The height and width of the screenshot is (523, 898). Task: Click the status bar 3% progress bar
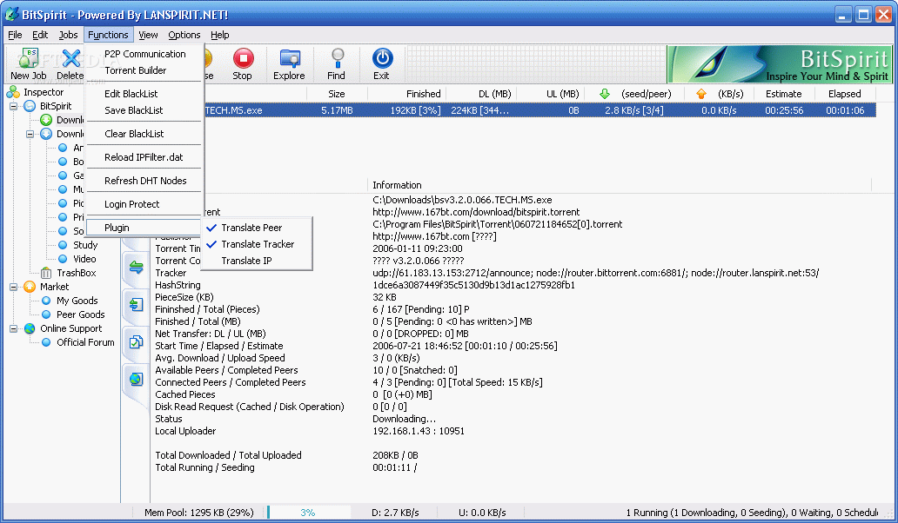tap(308, 513)
